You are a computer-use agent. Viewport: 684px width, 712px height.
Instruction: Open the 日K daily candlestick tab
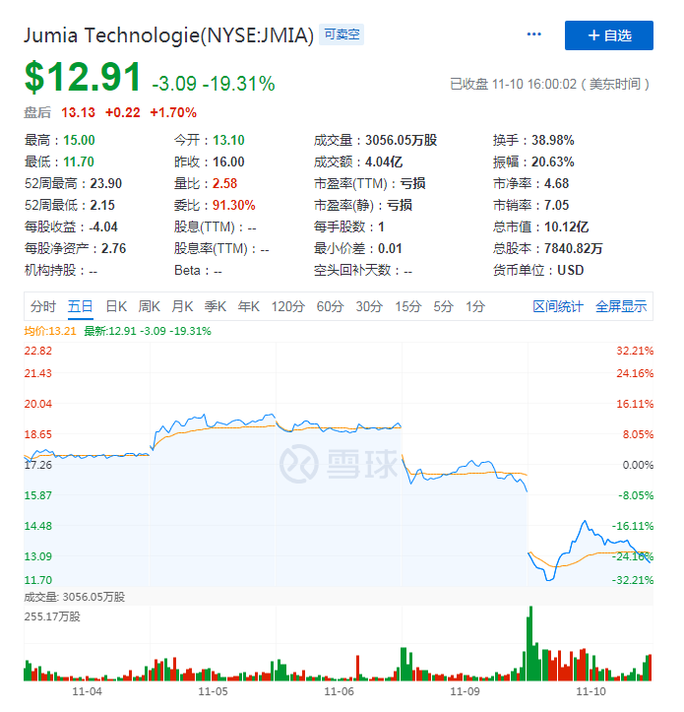(116, 307)
